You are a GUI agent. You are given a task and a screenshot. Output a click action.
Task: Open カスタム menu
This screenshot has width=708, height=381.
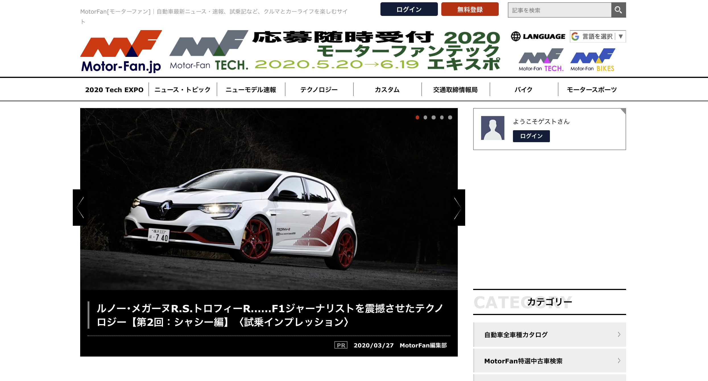coord(387,90)
